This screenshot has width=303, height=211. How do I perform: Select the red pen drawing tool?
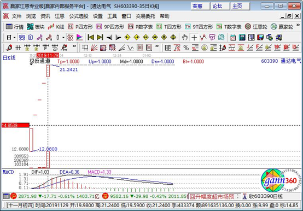coord(9,48)
